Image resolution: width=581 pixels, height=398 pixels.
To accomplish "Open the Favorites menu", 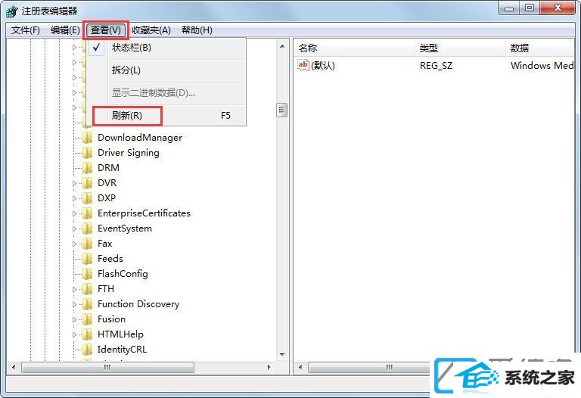I will click(151, 30).
